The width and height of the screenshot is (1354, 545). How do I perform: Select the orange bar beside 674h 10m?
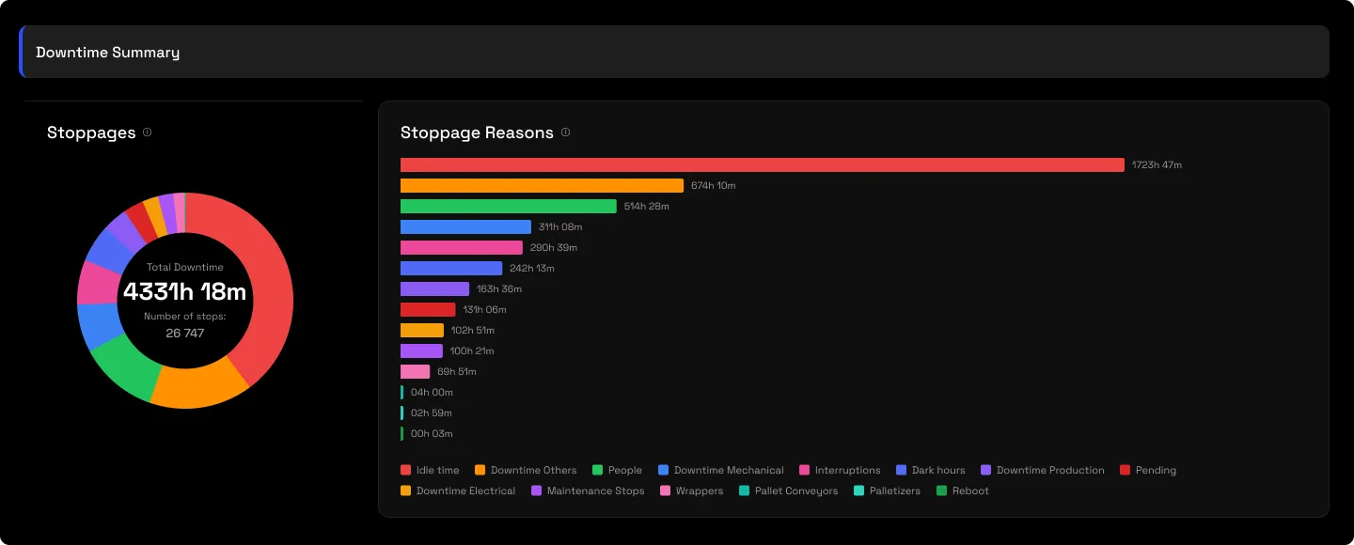[x=542, y=185]
